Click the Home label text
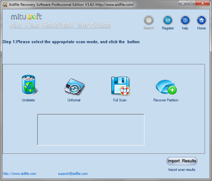Screen dimensions: 212x181 point(201,28)
